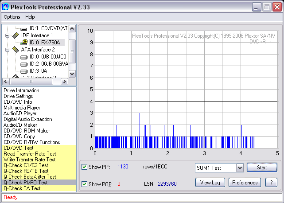The height and width of the screenshot is (203, 284).
Task: Click the LSN value 2293760
Action: coord(167,184)
